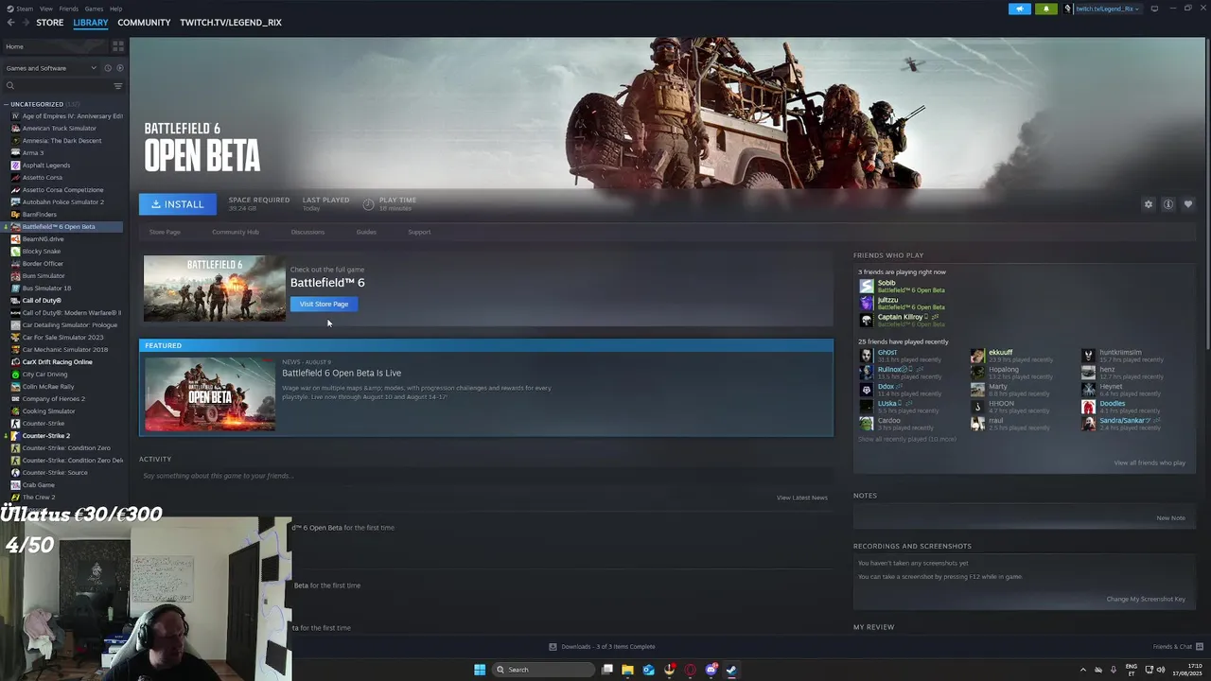Select BeamNG.drive in library
The width and height of the screenshot is (1211, 681).
pos(43,239)
